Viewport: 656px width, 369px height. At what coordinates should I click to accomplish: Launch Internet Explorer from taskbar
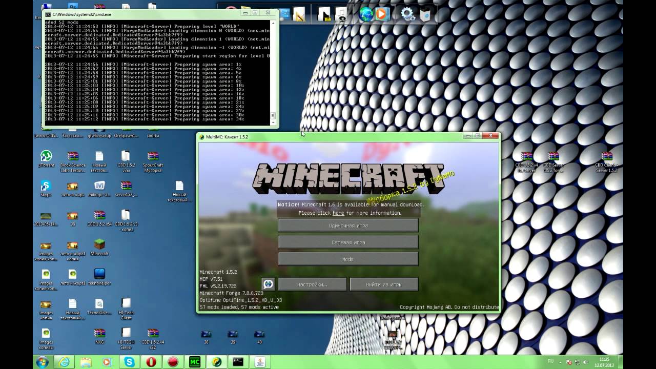[x=65, y=362]
